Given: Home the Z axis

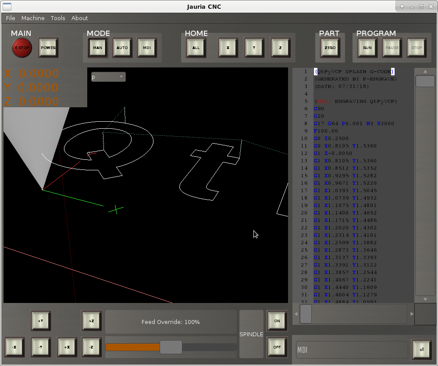Looking at the screenshot, I should [x=280, y=48].
